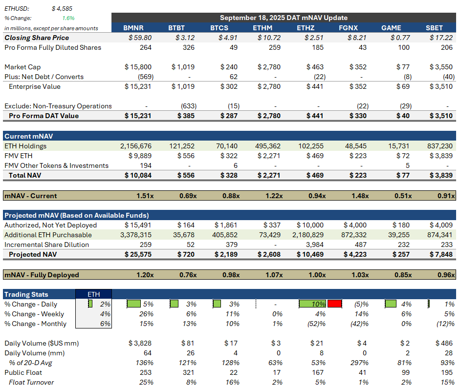This screenshot has width=461, height=389.
Task: Click the Enterprise Value row label
Action: pos(35,86)
